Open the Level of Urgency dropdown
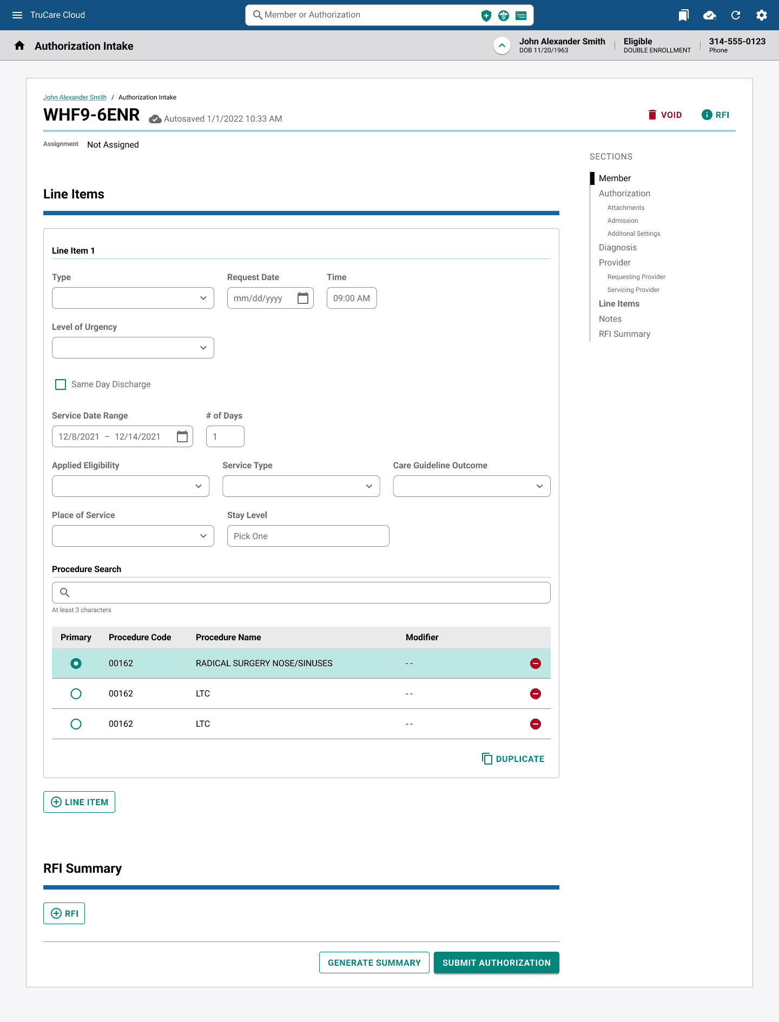 [133, 348]
